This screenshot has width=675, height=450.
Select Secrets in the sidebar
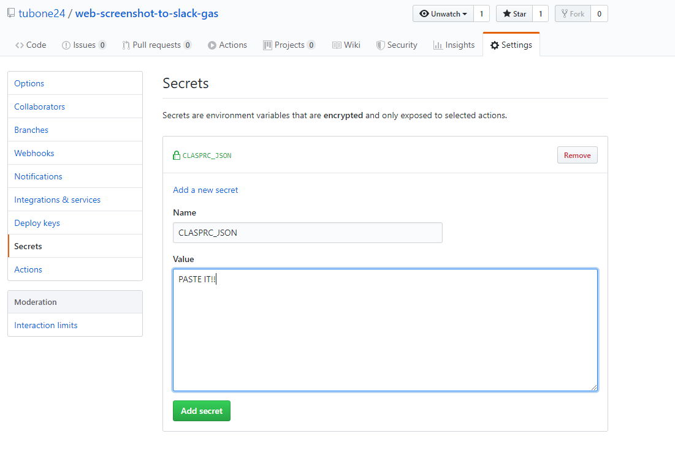[75, 246]
